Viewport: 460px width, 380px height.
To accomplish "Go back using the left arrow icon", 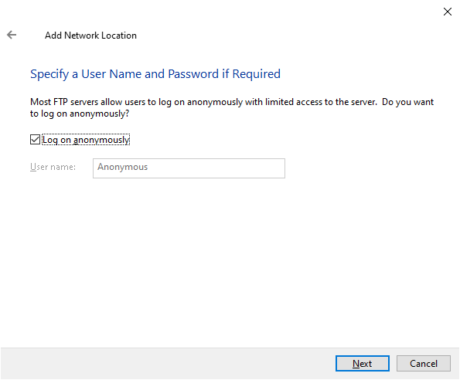I will tap(12, 35).
